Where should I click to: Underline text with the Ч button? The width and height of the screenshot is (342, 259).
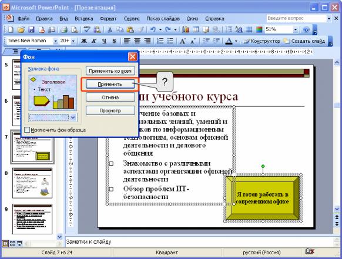pyautogui.click(x=104, y=41)
